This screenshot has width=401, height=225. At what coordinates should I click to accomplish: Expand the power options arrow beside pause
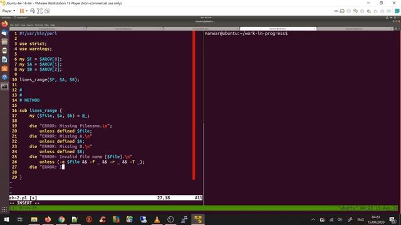pyautogui.click(x=26, y=11)
